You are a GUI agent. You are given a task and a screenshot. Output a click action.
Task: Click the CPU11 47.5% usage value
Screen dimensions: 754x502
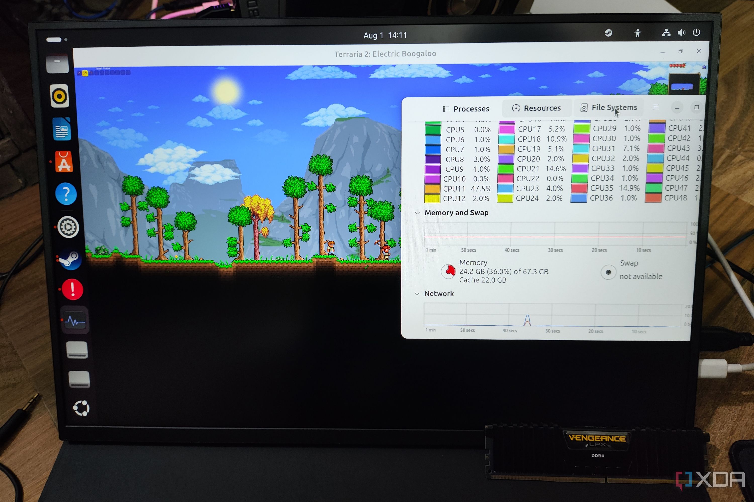pyautogui.click(x=481, y=189)
